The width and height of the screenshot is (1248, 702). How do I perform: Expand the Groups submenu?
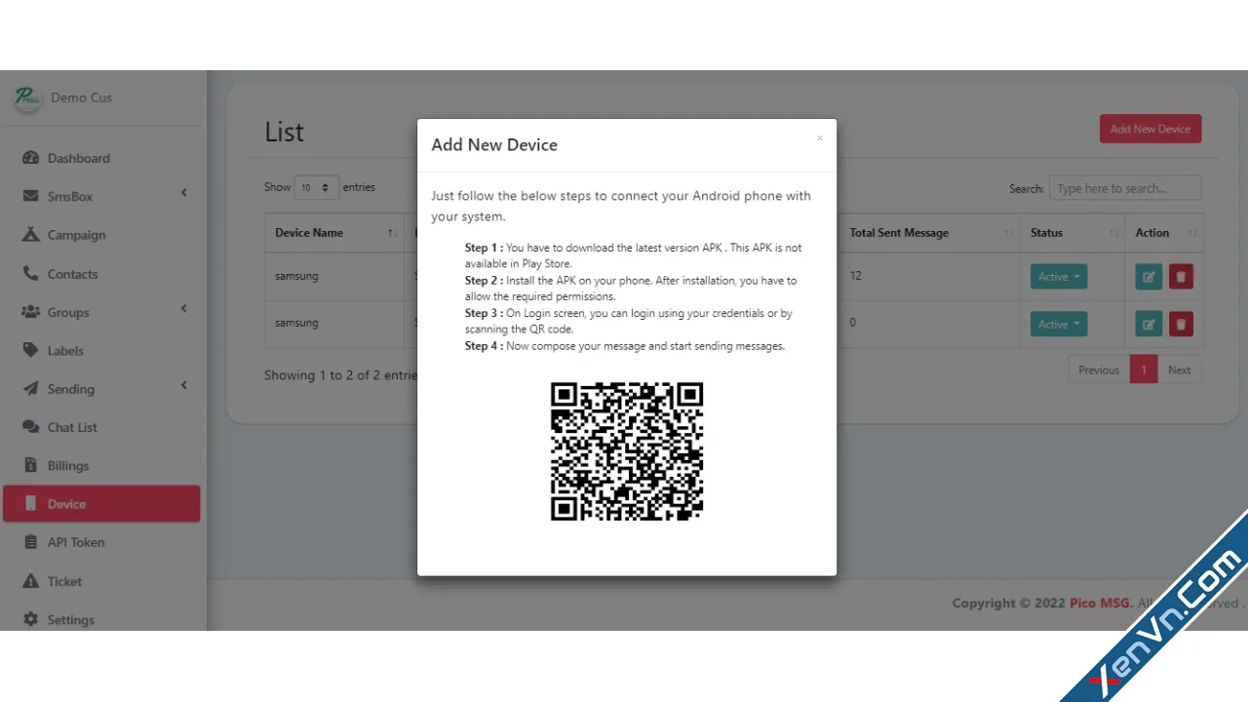pyautogui.click(x=68, y=312)
